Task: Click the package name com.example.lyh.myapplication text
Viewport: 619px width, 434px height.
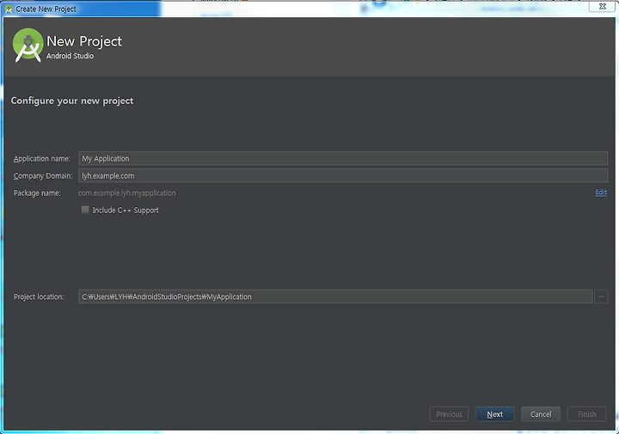Action: coord(126,193)
